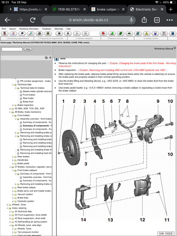Tap the browser back arrow
Viewport: 177px width, 236px height.
tap(7, 20)
